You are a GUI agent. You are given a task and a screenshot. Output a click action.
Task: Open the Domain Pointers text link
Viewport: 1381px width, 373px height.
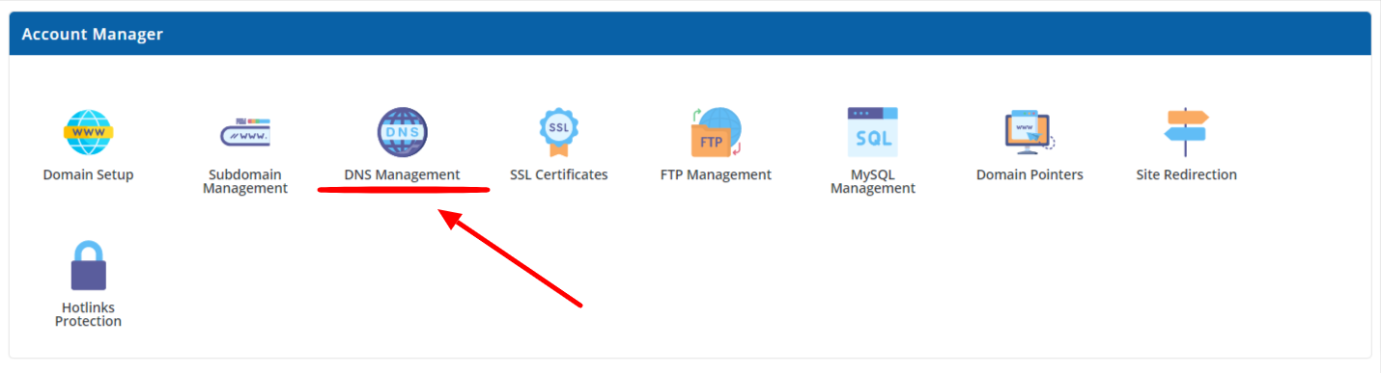[1029, 174]
